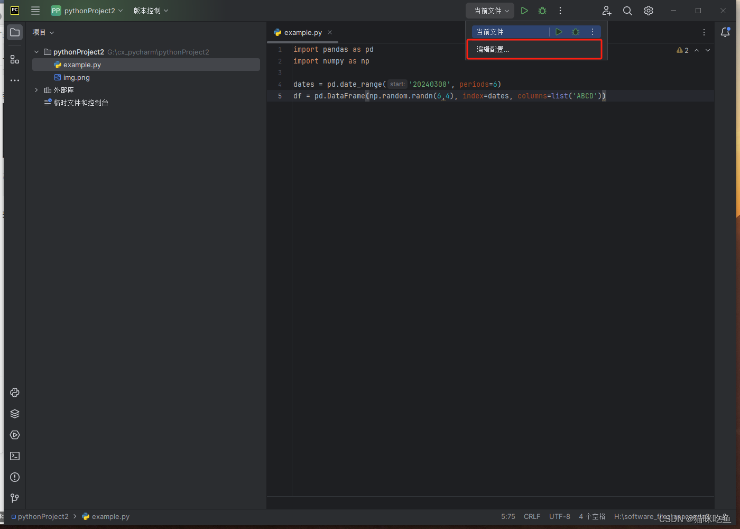Click the 'import pandas as pd' code line
Screen dimensions: 740x529
(x=334, y=49)
